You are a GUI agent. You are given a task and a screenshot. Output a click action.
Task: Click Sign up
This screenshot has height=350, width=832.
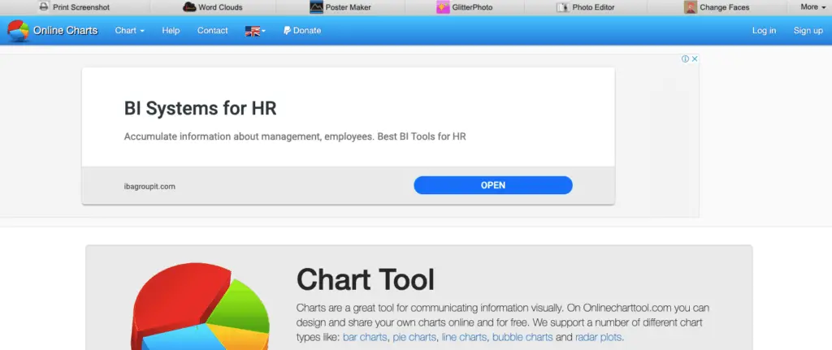pos(808,30)
